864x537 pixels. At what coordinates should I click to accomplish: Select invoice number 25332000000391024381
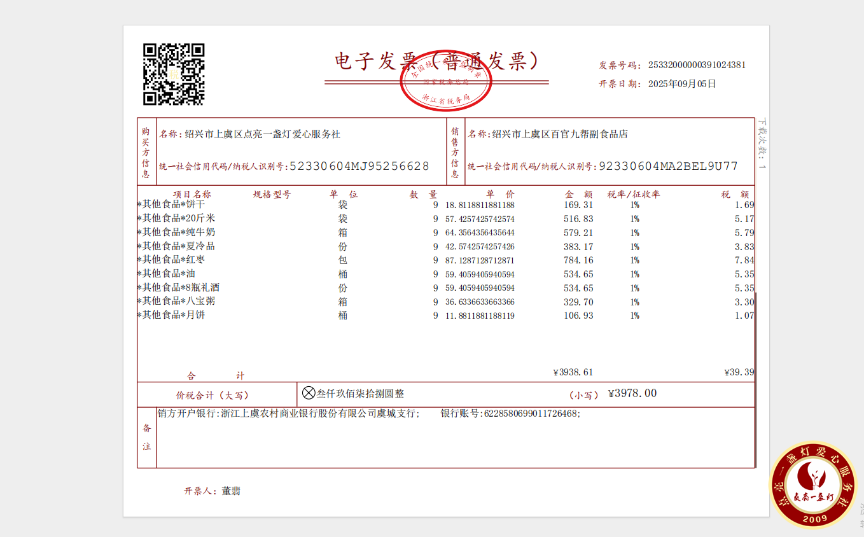pos(697,65)
